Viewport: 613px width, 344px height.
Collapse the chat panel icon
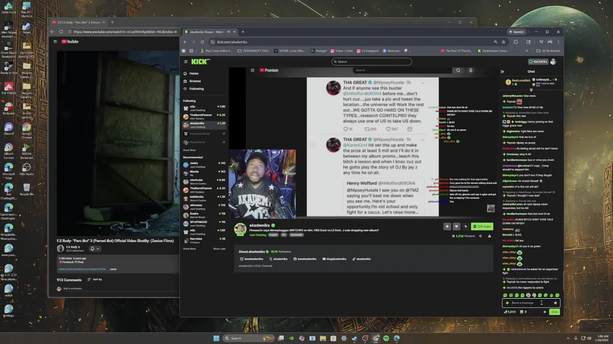[502, 72]
